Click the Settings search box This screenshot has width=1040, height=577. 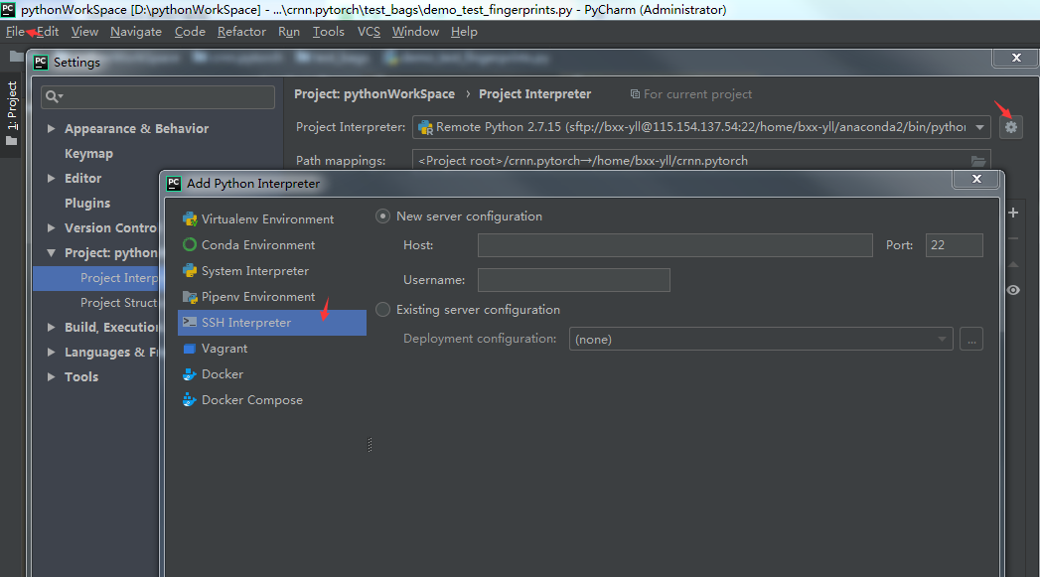(x=158, y=97)
